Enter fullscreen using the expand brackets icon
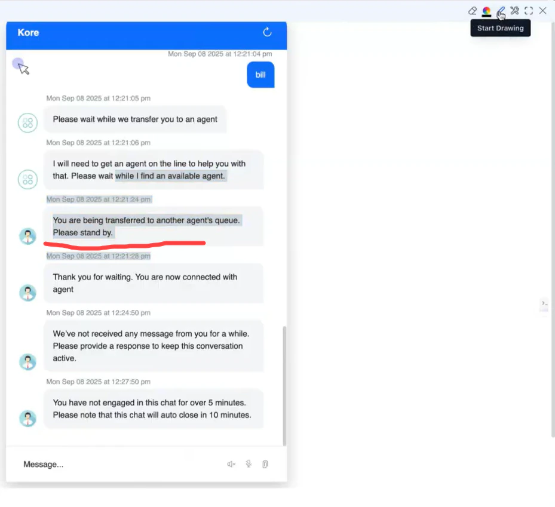This screenshot has width=555, height=507. pyautogui.click(x=528, y=10)
